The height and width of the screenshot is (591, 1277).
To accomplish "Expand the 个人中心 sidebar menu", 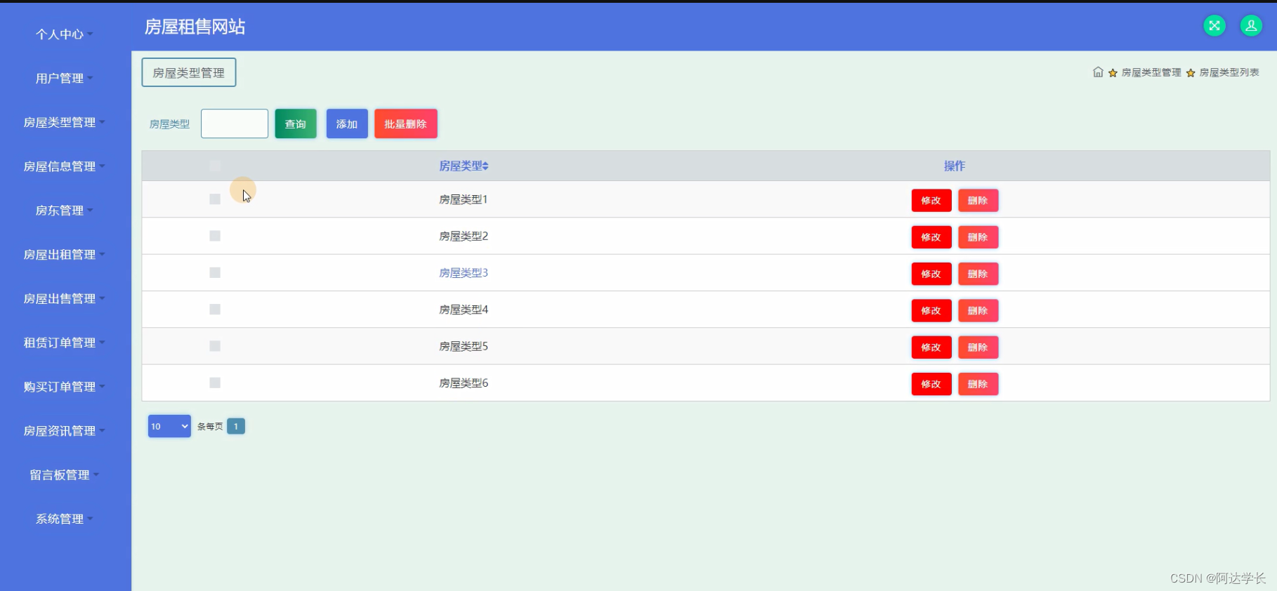I will click(x=64, y=34).
